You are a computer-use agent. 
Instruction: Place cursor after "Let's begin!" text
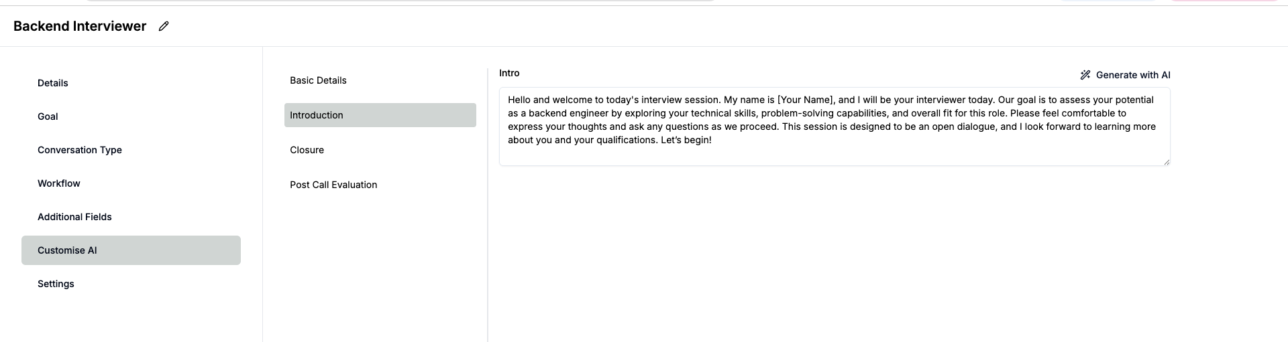pos(712,141)
